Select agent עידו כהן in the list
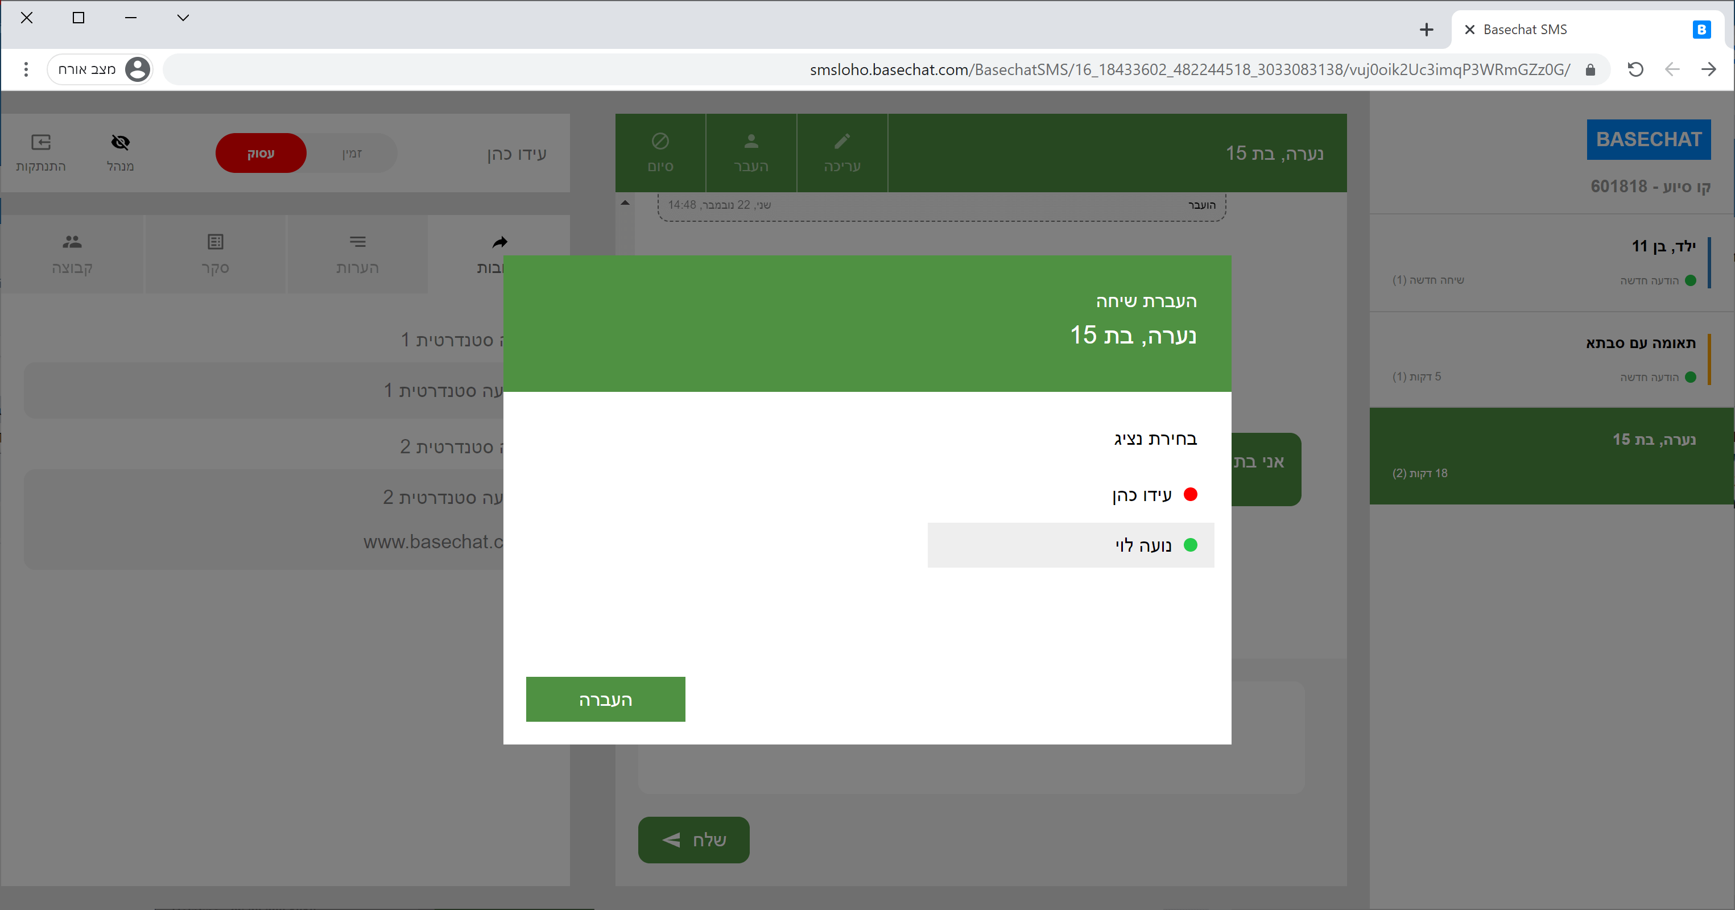The image size is (1735, 910). tap(1142, 495)
